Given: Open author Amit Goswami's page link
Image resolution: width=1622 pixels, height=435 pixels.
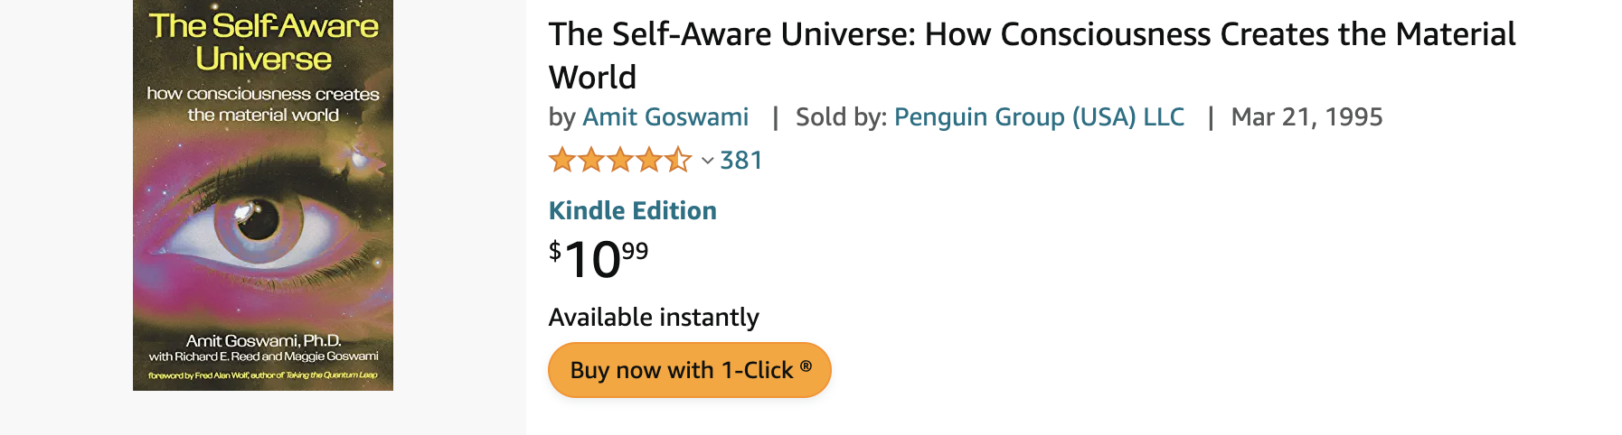Looking at the screenshot, I should (665, 117).
